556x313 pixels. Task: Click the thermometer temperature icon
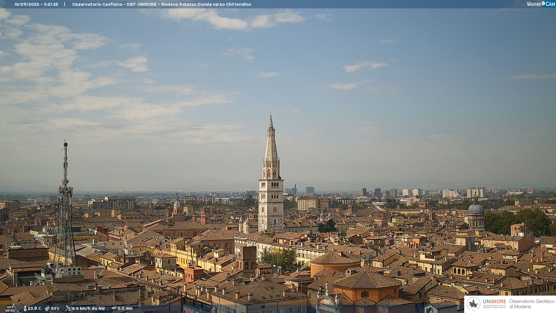[25, 308]
